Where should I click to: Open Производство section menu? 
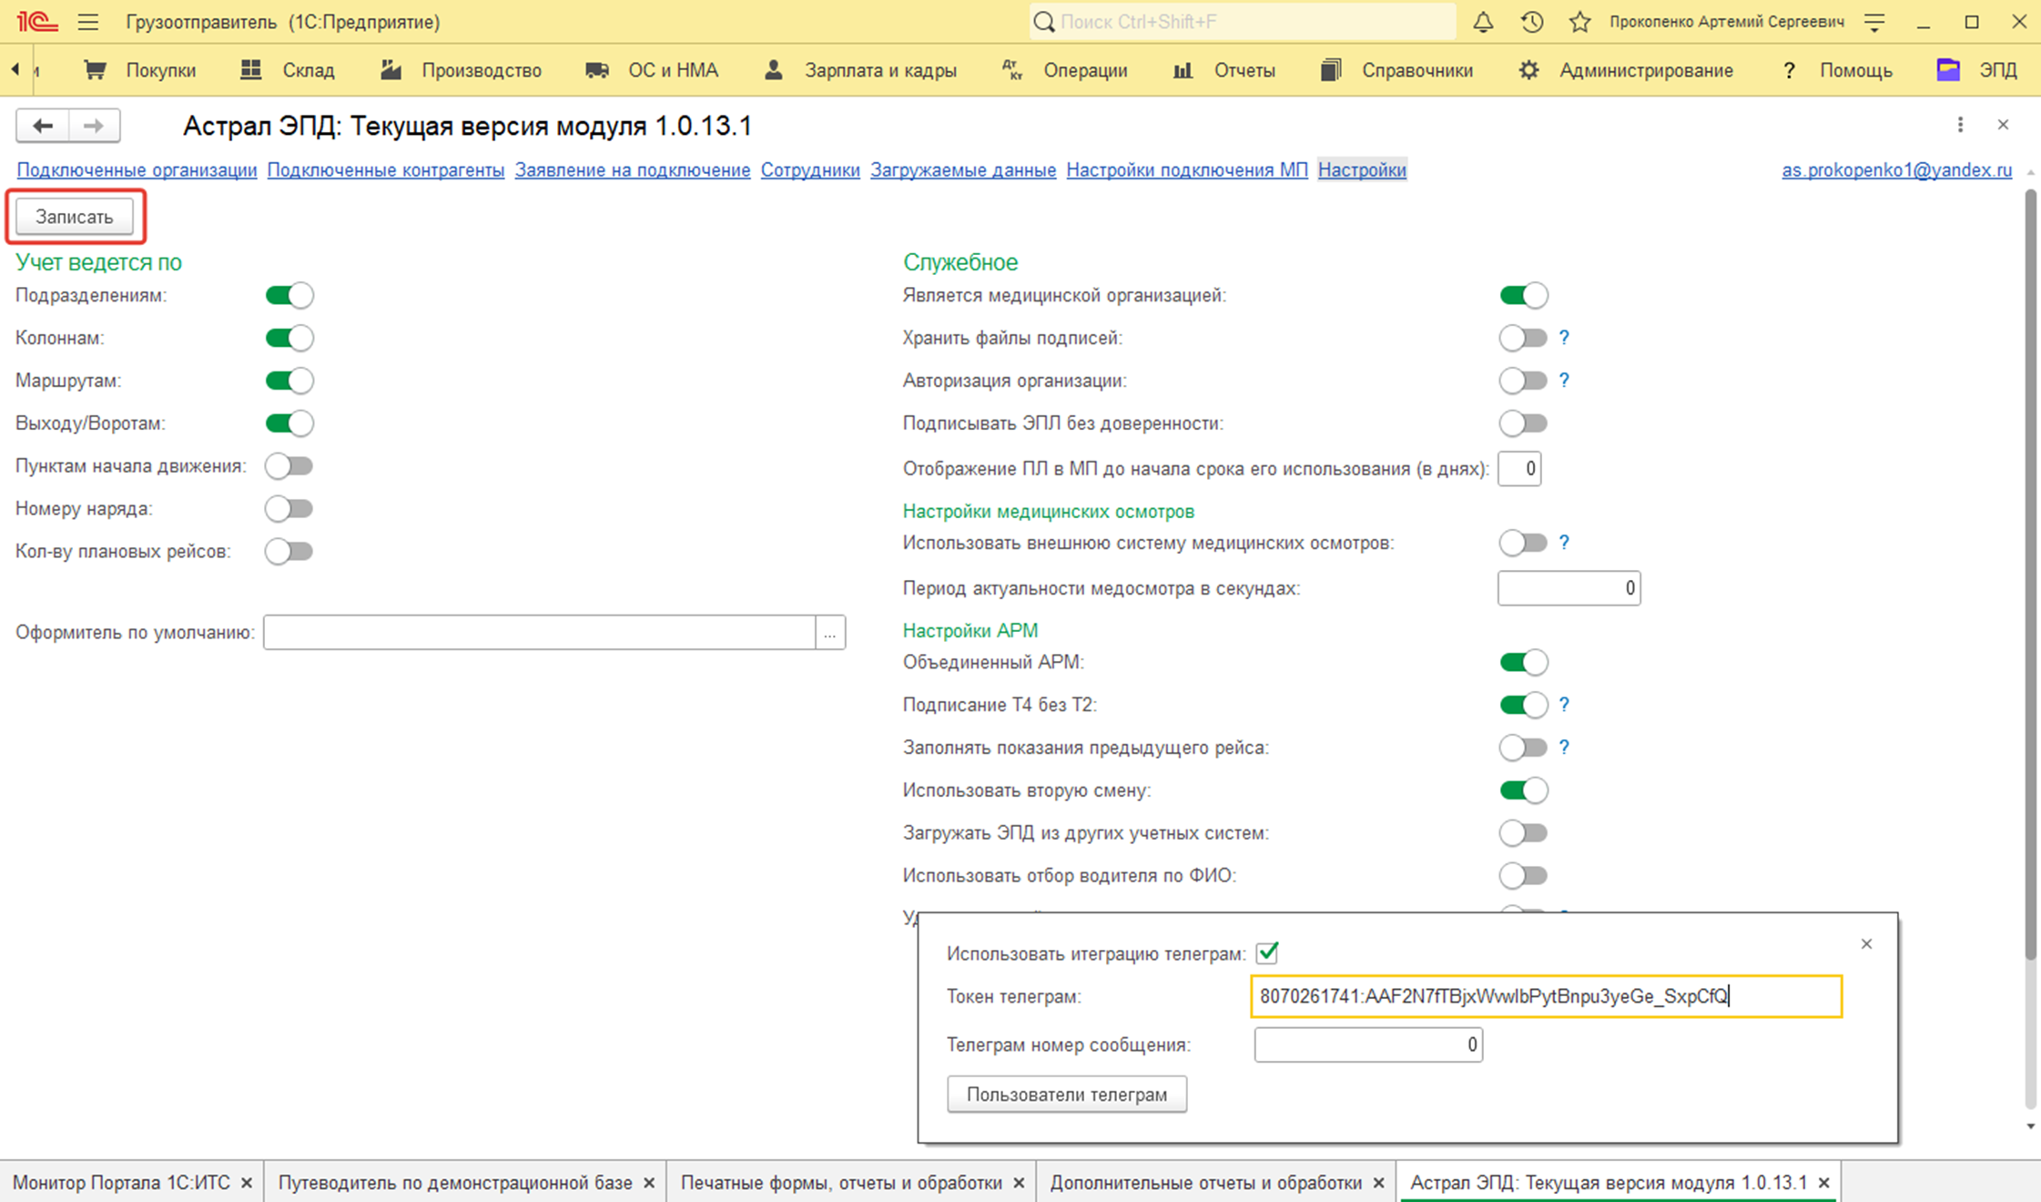462,70
